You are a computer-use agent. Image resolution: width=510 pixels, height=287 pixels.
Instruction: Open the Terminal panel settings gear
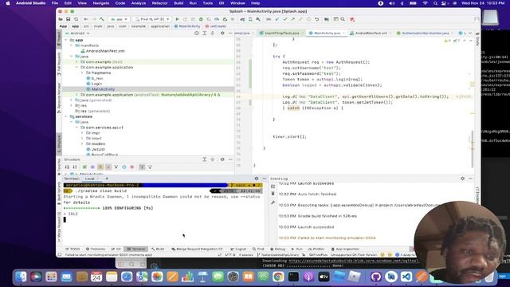point(257,179)
